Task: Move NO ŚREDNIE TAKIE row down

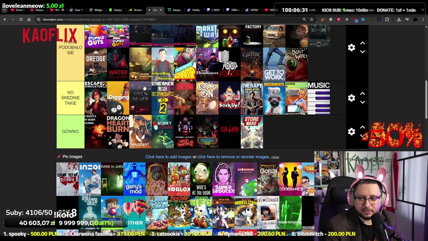Action: point(362,102)
